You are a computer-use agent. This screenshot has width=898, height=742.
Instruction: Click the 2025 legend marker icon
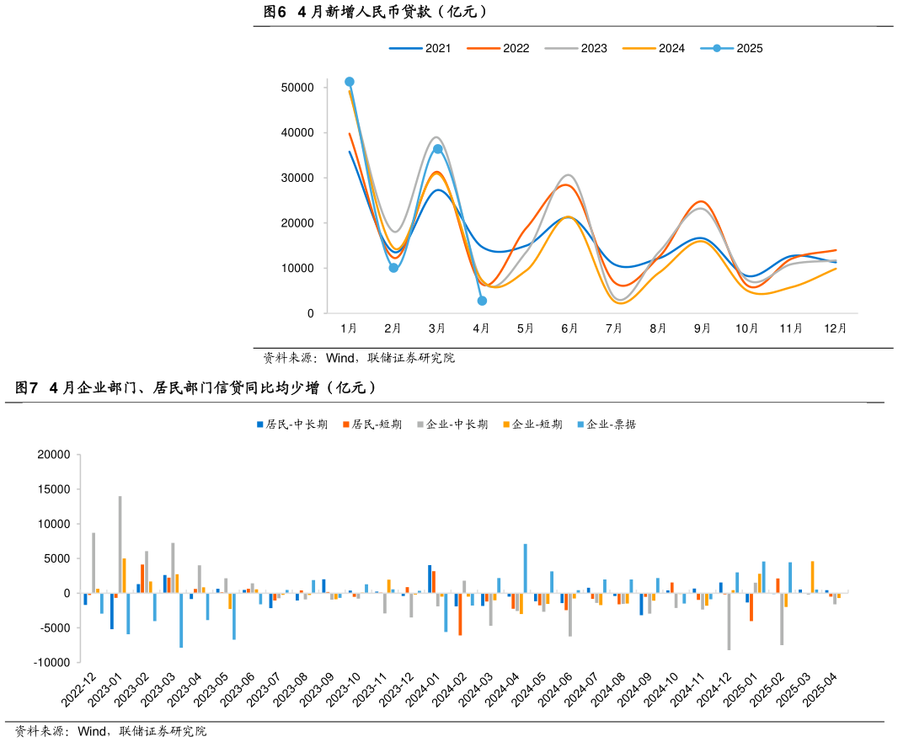point(717,48)
